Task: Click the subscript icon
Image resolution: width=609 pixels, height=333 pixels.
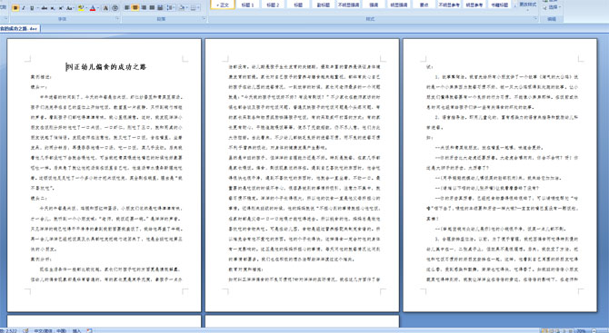Action: pos(53,8)
